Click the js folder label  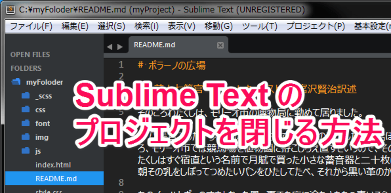[x=38, y=151]
